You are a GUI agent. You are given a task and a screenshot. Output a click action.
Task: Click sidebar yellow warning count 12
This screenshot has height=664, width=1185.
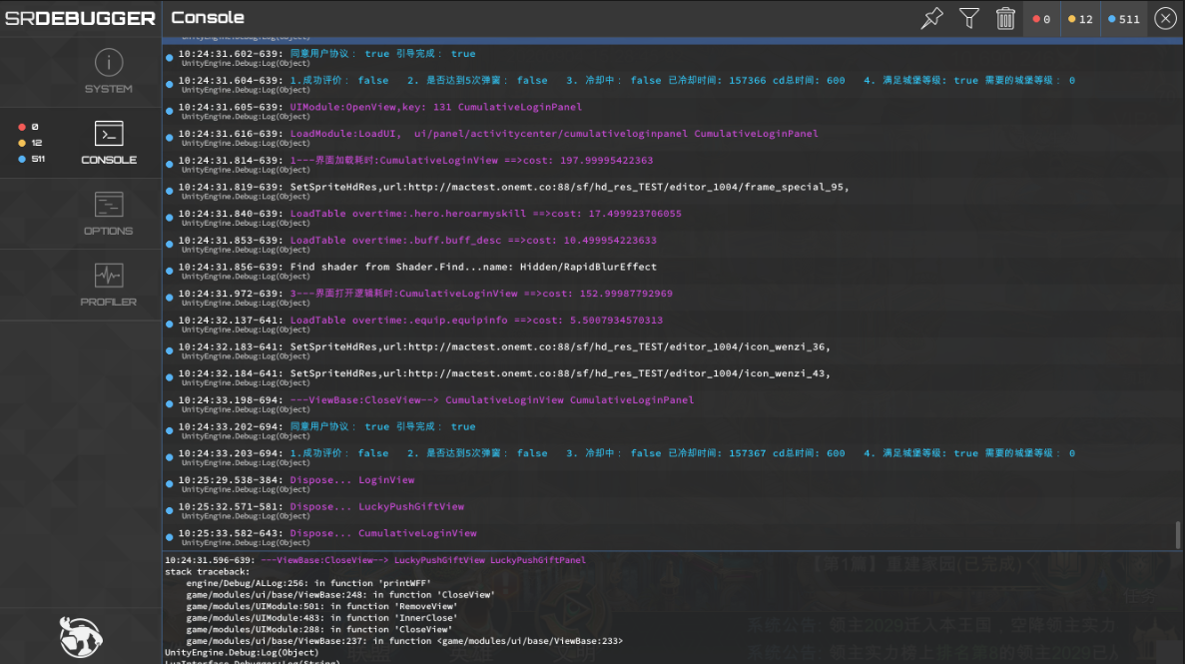(x=30, y=143)
